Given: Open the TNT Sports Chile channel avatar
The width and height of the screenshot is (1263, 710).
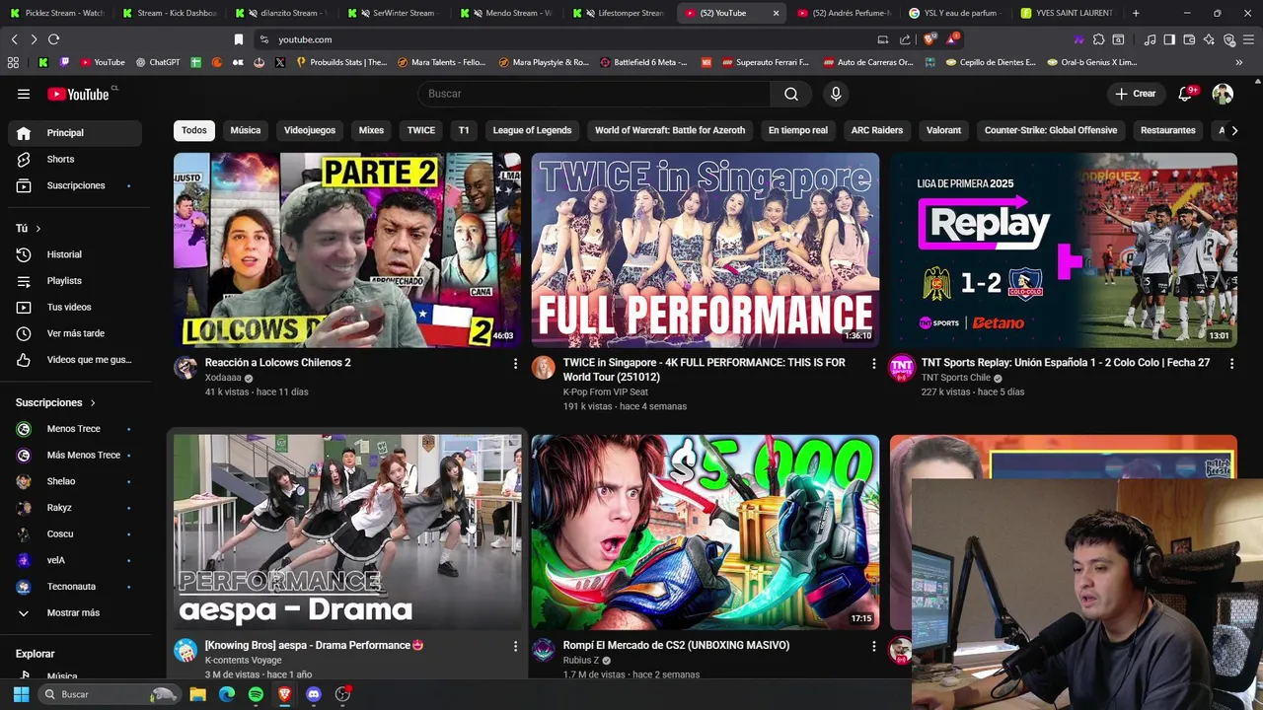Looking at the screenshot, I should point(902,368).
